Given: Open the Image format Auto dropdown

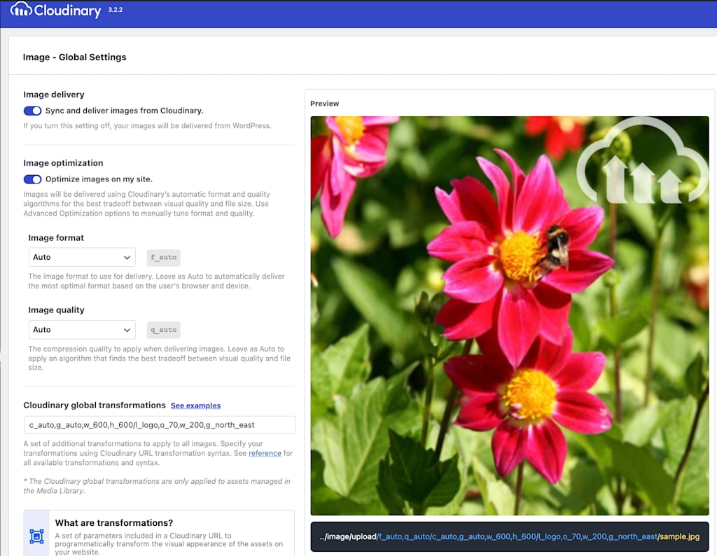Looking at the screenshot, I should coord(82,258).
